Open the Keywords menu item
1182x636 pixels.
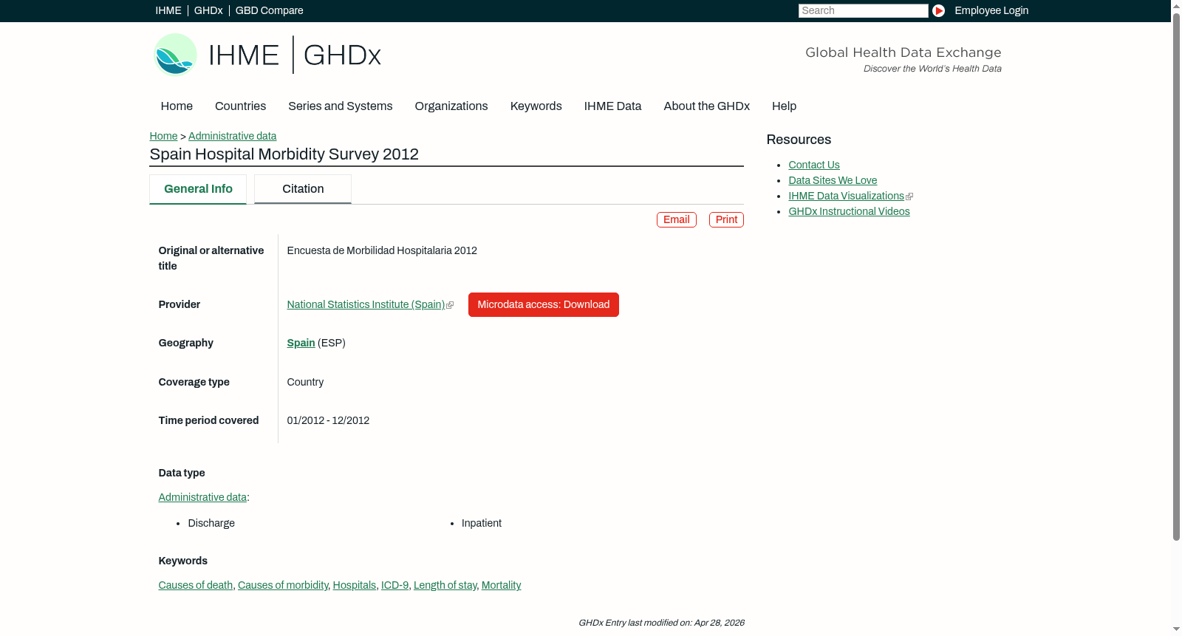click(x=536, y=106)
